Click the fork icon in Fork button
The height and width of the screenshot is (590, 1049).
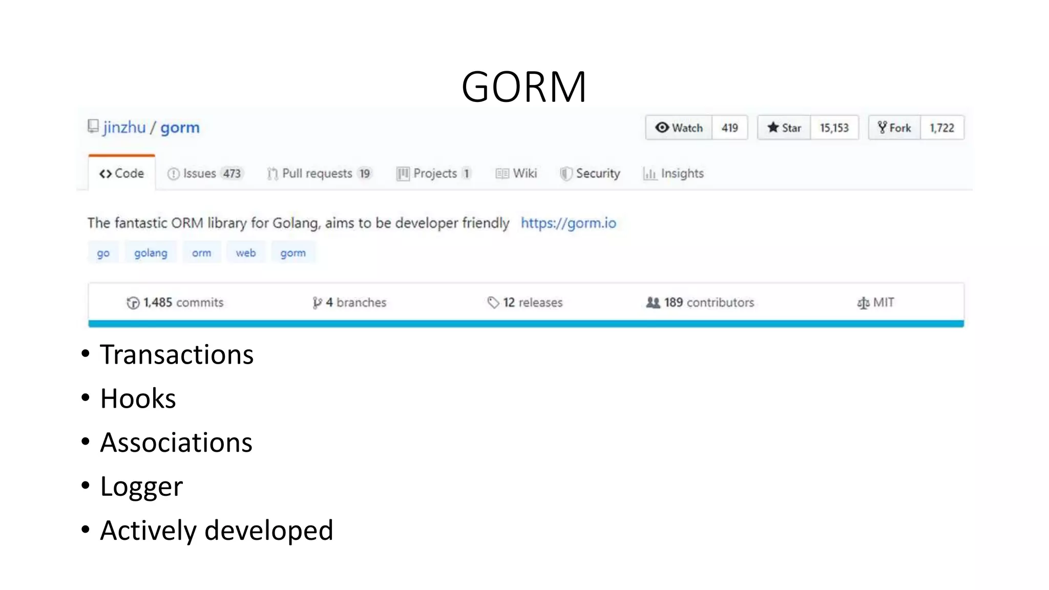tap(882, 128)
